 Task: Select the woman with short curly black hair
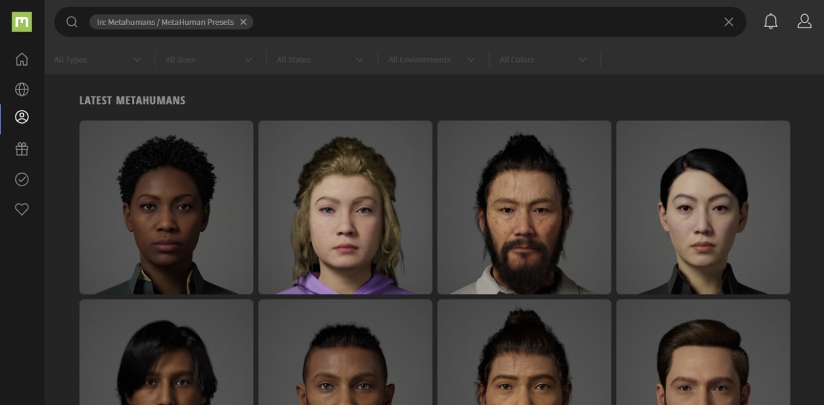(x=166, y=207)
